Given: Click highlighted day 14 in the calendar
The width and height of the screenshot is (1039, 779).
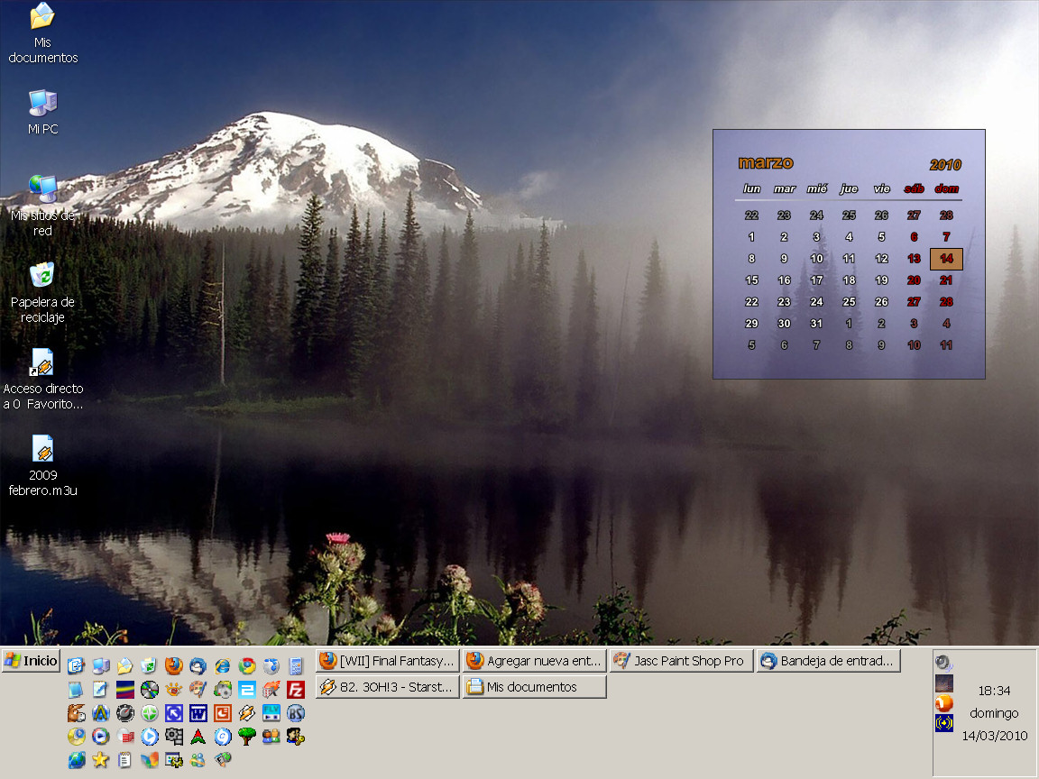Looking at the screenshot, I should [x=946, y=259].
